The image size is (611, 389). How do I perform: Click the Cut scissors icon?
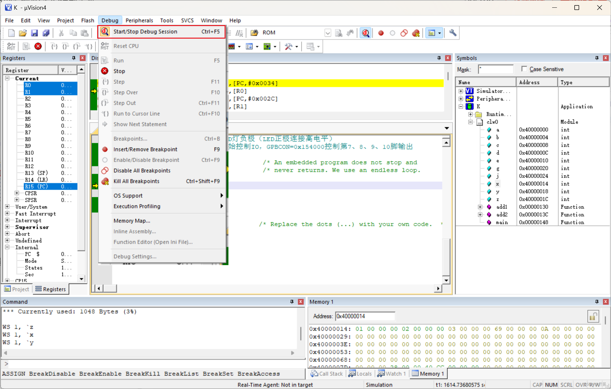tap(61, 33)
